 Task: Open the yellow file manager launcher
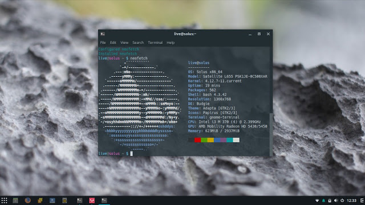click(x=40, y=200)
